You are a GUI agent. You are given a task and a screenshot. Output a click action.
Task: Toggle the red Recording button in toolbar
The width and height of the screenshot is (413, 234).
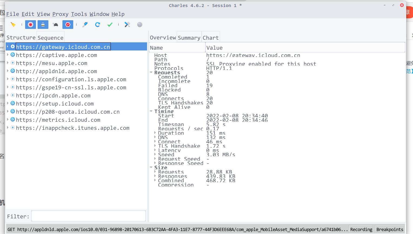[x=31, y=25]
